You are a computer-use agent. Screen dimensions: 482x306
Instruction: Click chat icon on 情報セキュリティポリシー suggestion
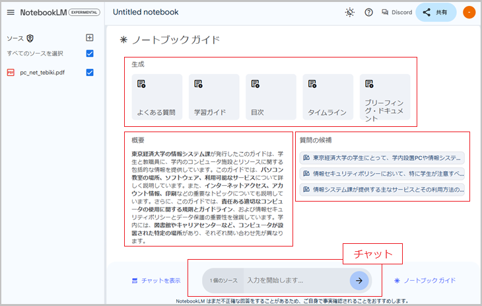coord(306,174)
